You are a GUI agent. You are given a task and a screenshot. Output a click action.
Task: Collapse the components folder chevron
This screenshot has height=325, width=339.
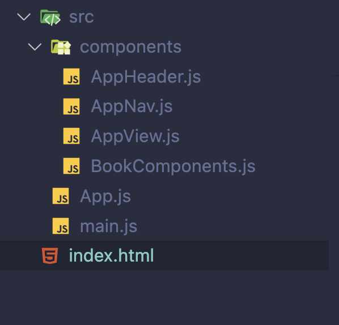(35, 46)
